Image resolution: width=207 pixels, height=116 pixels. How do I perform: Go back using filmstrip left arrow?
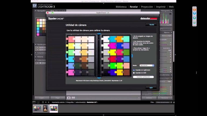tap(46, 102)
